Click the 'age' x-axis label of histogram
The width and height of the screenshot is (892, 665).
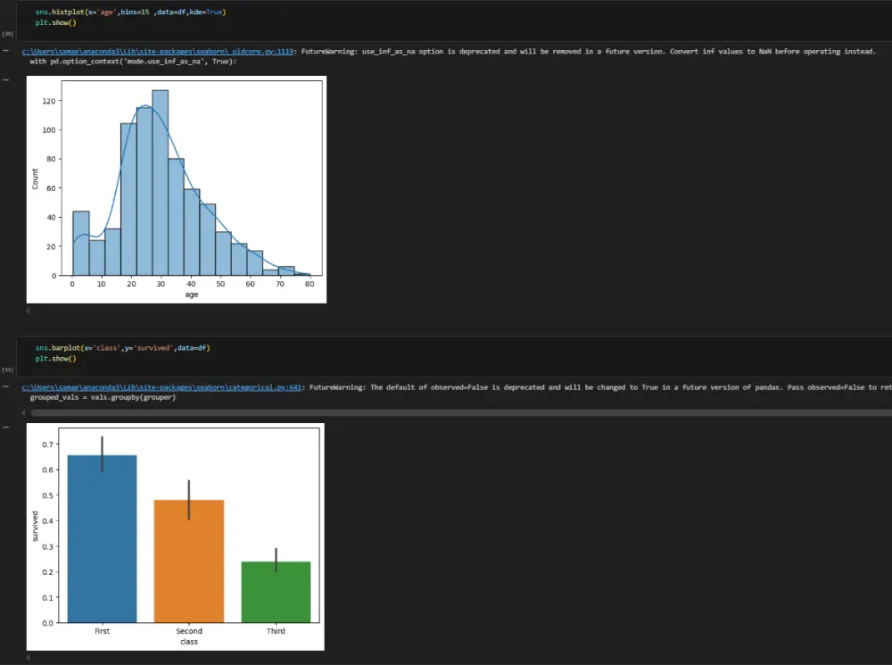point(192,295)
